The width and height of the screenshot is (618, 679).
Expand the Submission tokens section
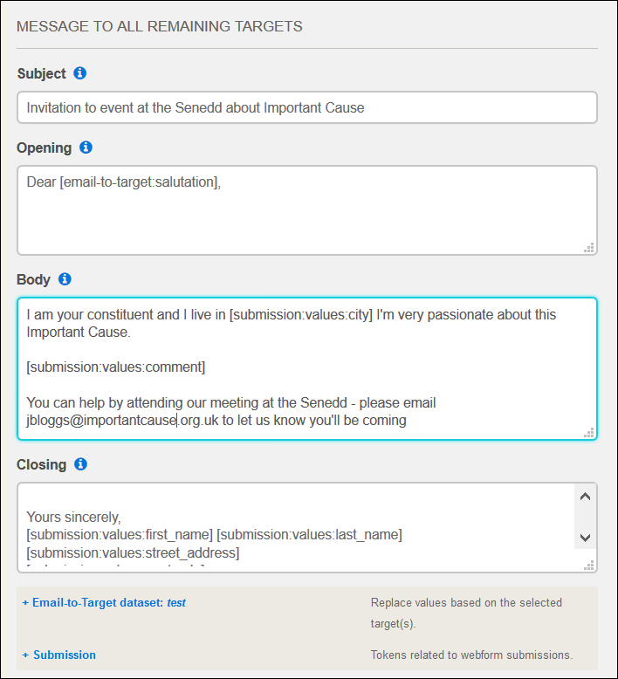point(58,655)
